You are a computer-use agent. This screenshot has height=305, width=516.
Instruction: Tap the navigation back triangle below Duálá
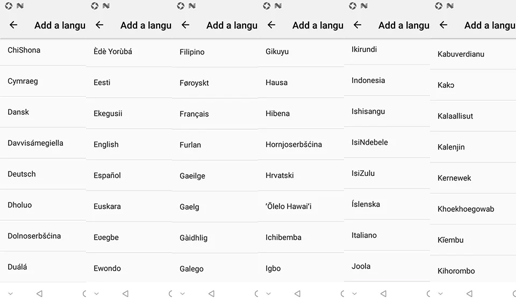pos(39,294)
